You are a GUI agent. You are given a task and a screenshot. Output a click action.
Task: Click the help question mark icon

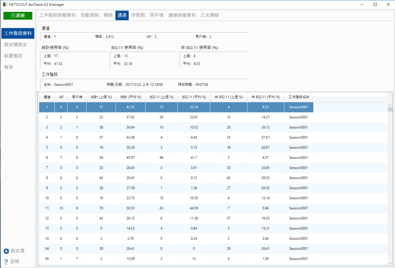coord(6,262)
